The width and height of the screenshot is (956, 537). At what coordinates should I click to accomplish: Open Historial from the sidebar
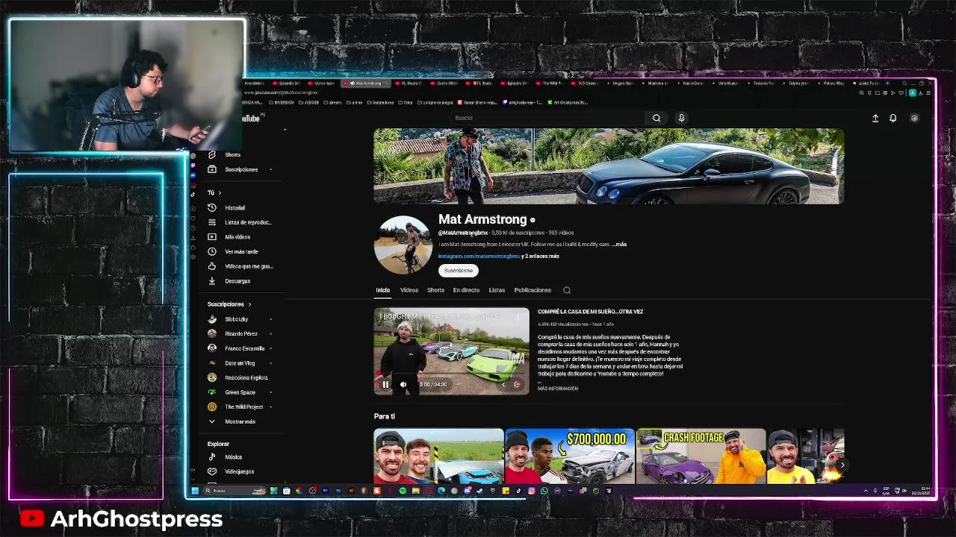(235, 207)
